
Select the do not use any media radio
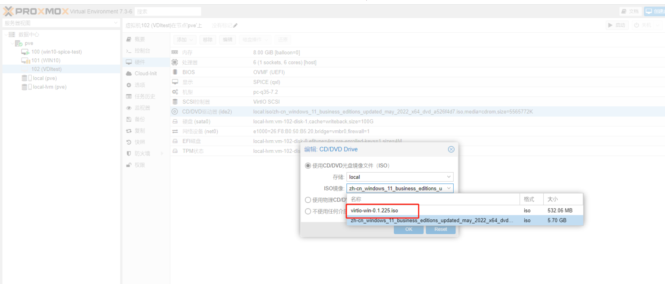tap(308, 211)
